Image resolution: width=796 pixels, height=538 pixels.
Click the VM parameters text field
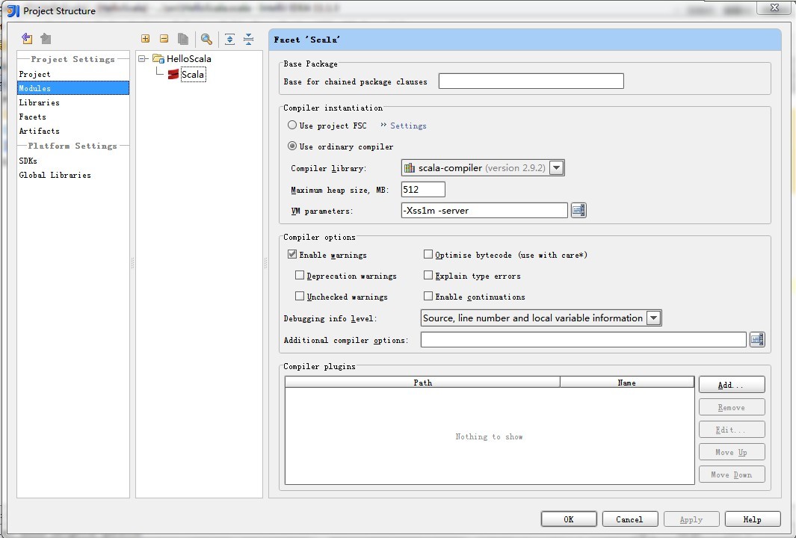coord(484,210)
